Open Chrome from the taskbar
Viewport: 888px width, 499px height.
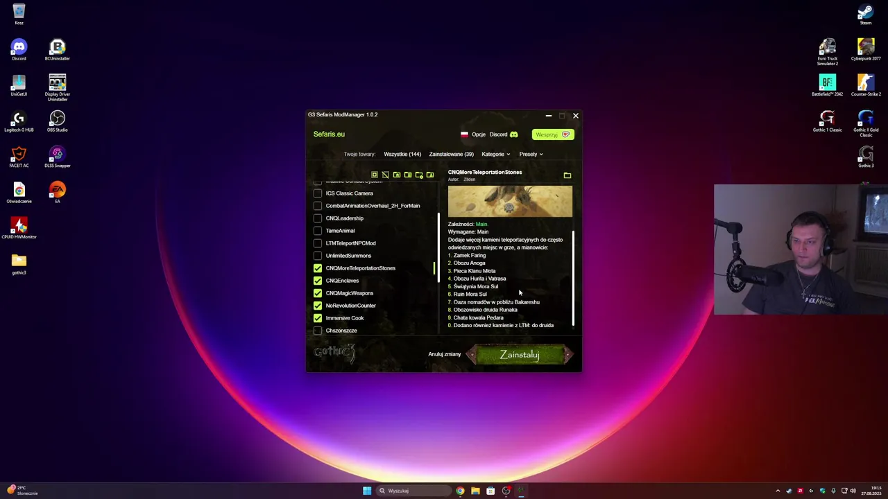pyautogui.click(x=460, y=491)
